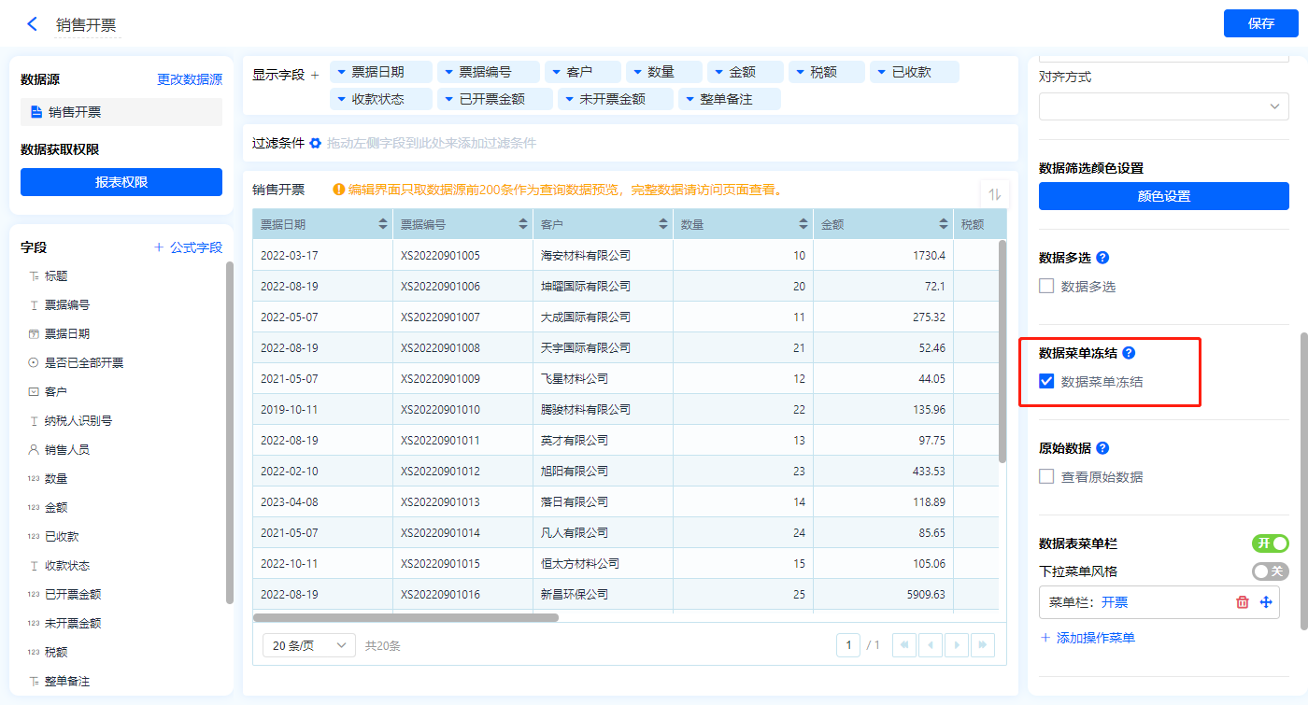This screenshot has width=1308, height=705.
Task: Check the 查看原始数据 checkbox
Action: point(1047,476)
